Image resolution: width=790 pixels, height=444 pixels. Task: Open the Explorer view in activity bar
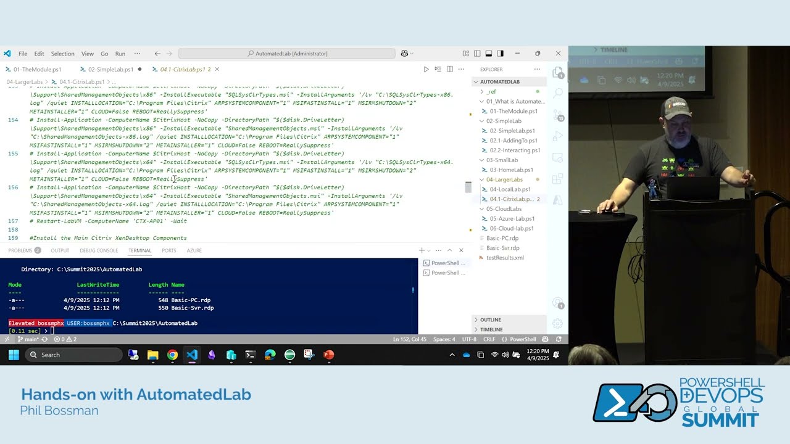558,73
